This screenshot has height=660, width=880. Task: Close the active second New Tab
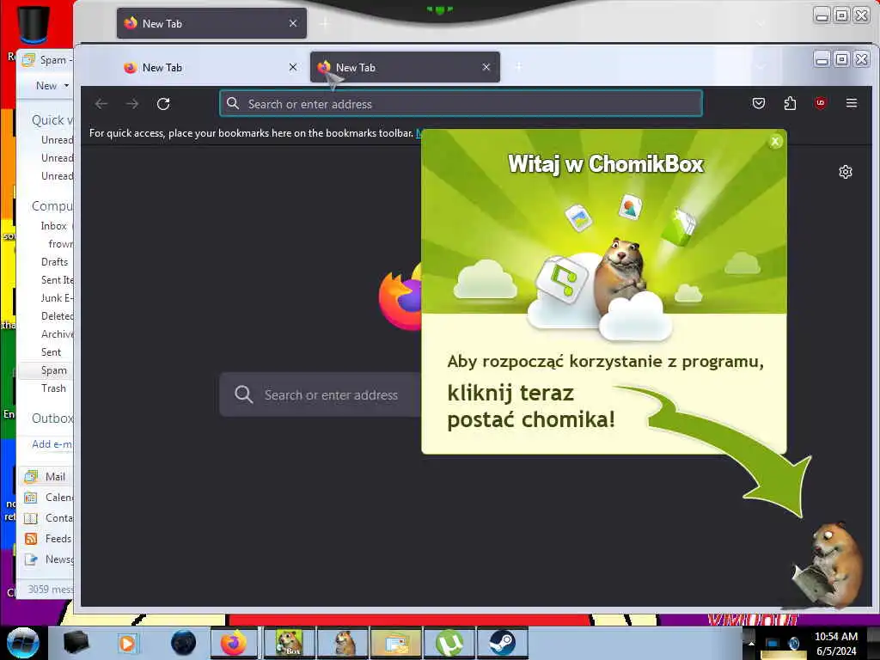click(x=486, y=67)
